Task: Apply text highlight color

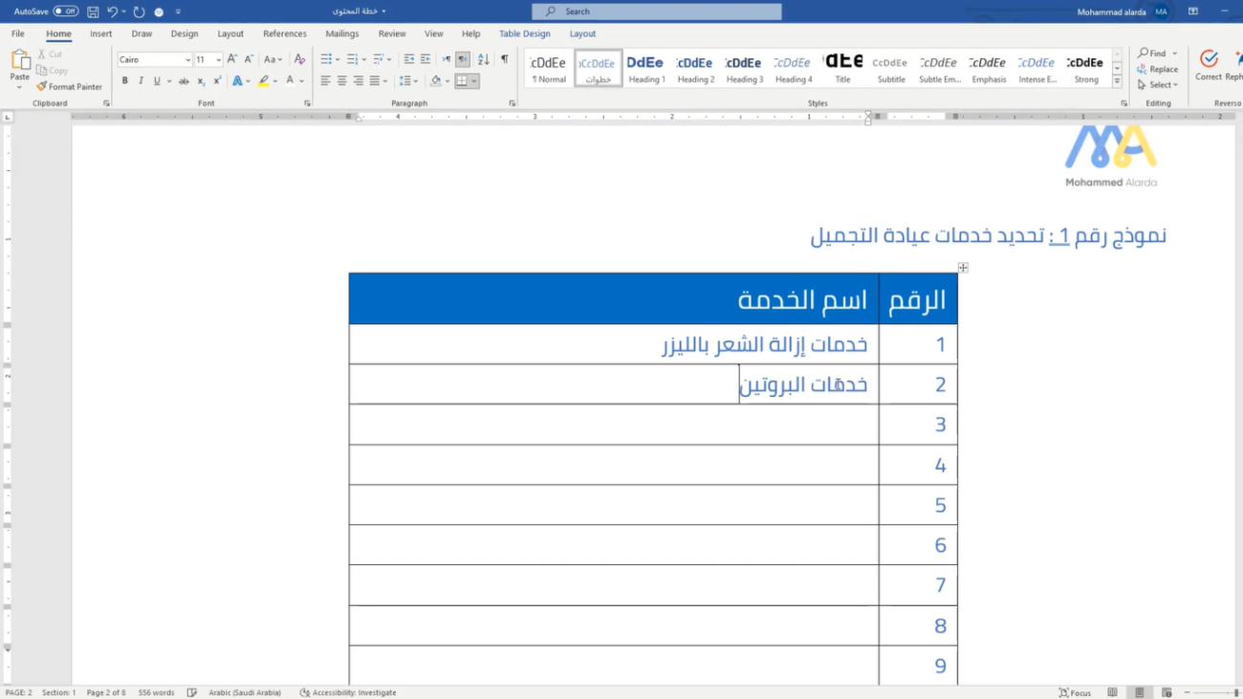Action: 264,81
